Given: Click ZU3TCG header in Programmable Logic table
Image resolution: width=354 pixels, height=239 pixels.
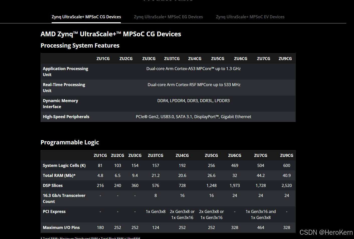Looking at the screenshot, I should click(x=155, y=155).
